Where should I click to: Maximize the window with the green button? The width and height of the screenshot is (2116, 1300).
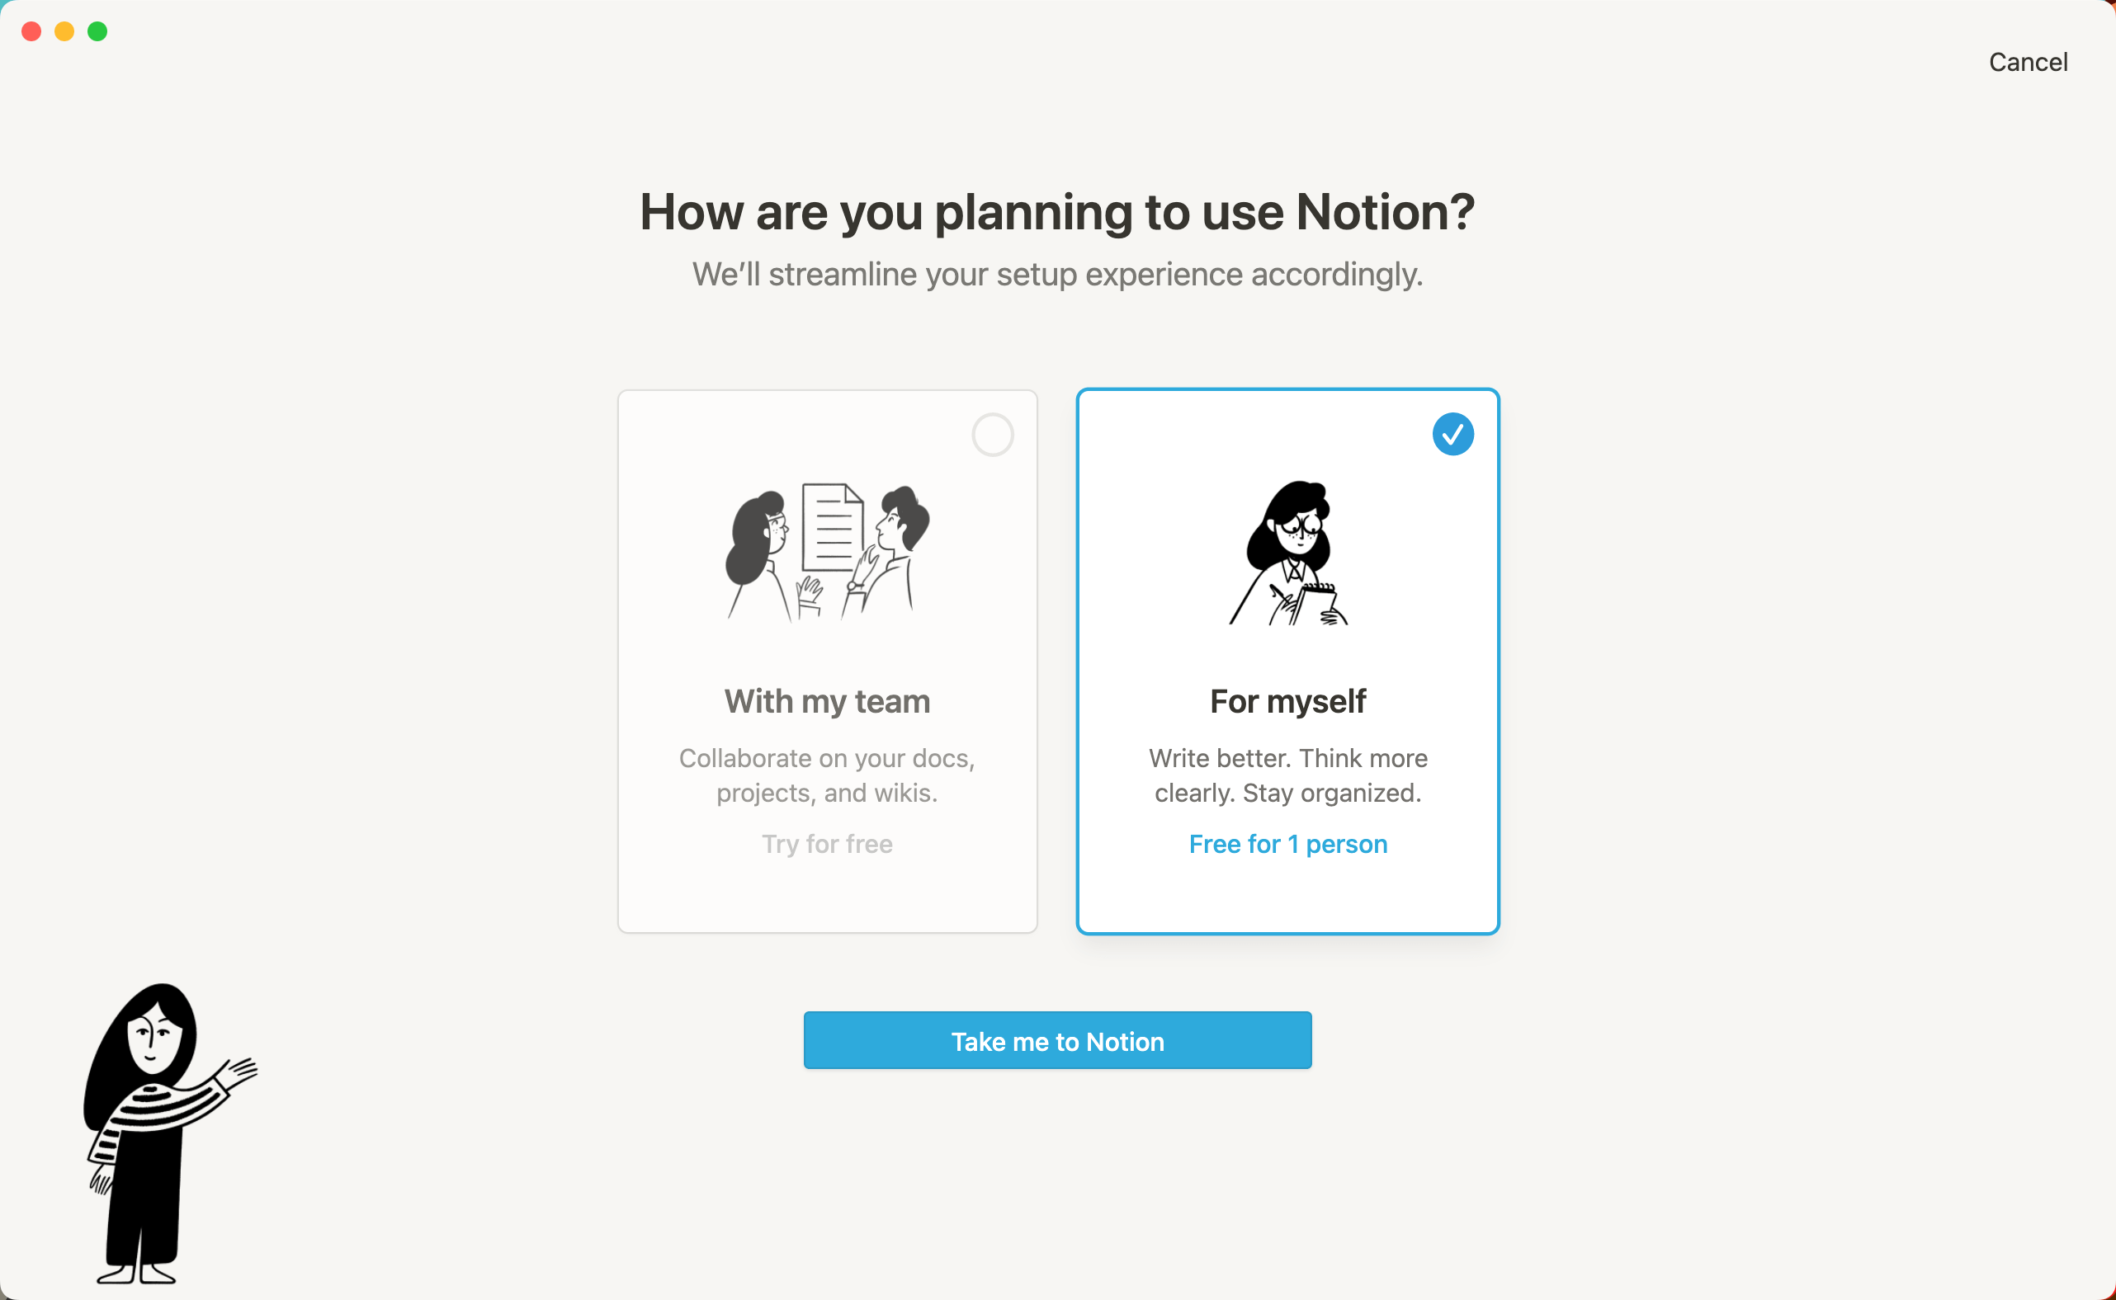coord(98,32)
